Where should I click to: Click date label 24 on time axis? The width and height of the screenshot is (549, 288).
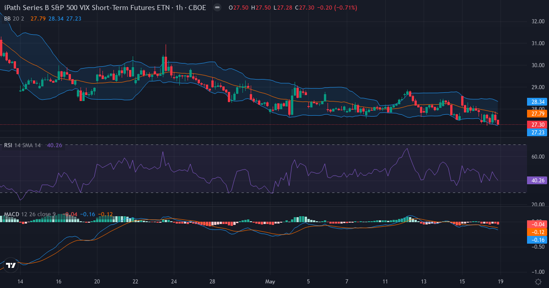174,281
